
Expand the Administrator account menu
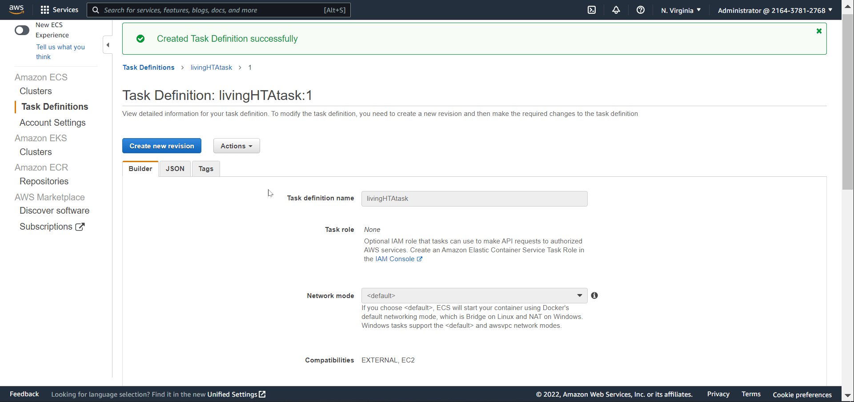[774, 10]
